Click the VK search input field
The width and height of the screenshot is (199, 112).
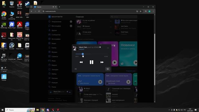pos(124,16)
